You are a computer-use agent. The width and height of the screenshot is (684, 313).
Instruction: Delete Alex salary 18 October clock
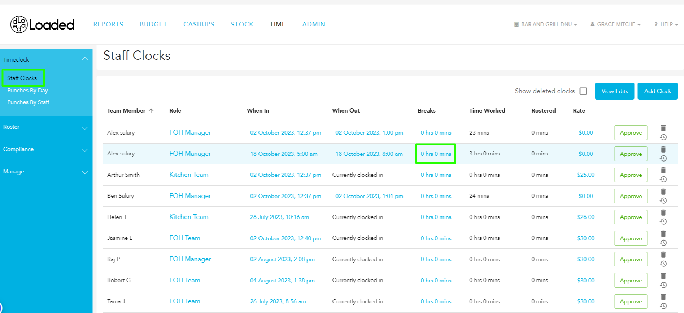click(x=663, y=149)
